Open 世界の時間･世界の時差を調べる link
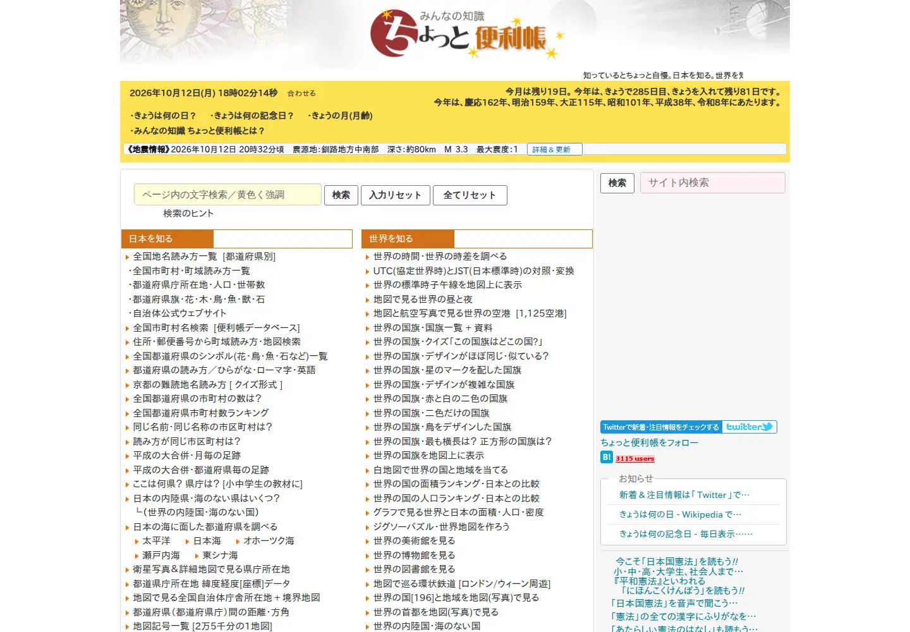910x632 pixels. tap(440, 257)
